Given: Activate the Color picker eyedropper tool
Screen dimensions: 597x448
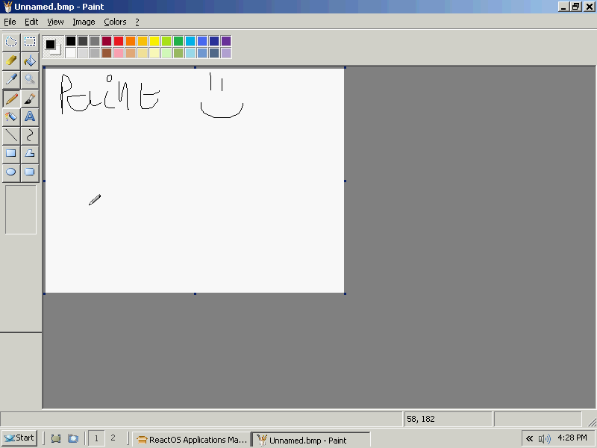Looking at the screenshot, I should click(11, 79).
